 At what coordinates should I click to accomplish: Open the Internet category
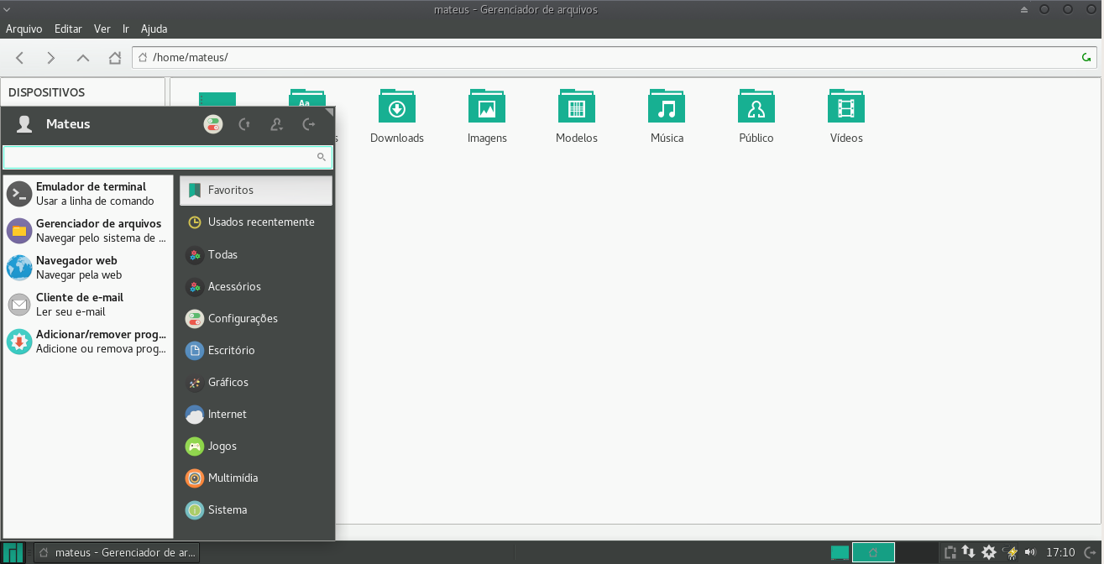click(x=256, y=414)
